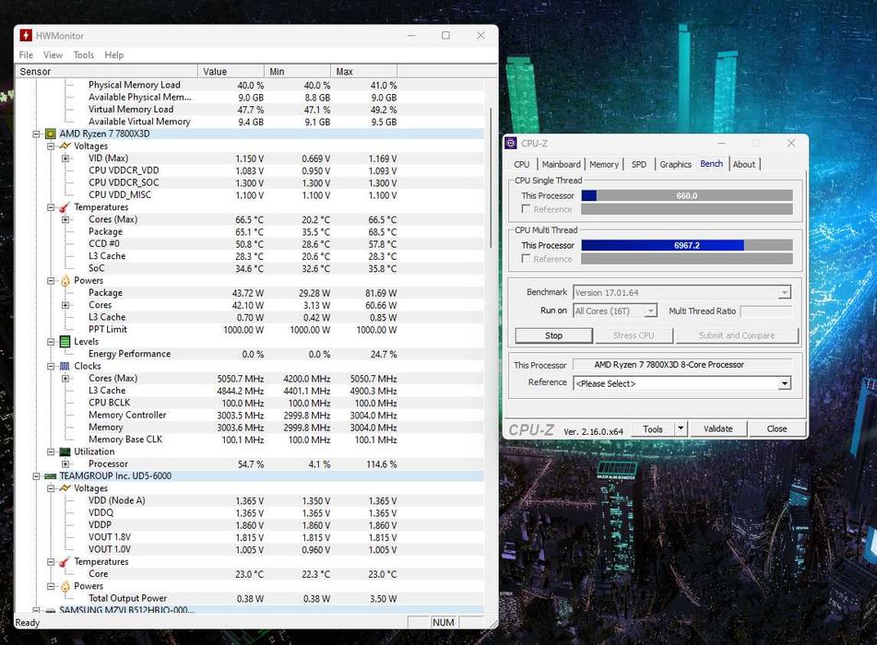
Task: Click the Stress CPU button
Action: (x=634, y=335)
